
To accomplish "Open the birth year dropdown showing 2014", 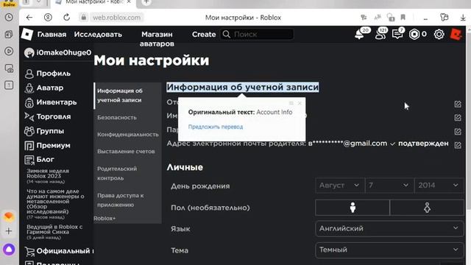I will tap(439, 185).
